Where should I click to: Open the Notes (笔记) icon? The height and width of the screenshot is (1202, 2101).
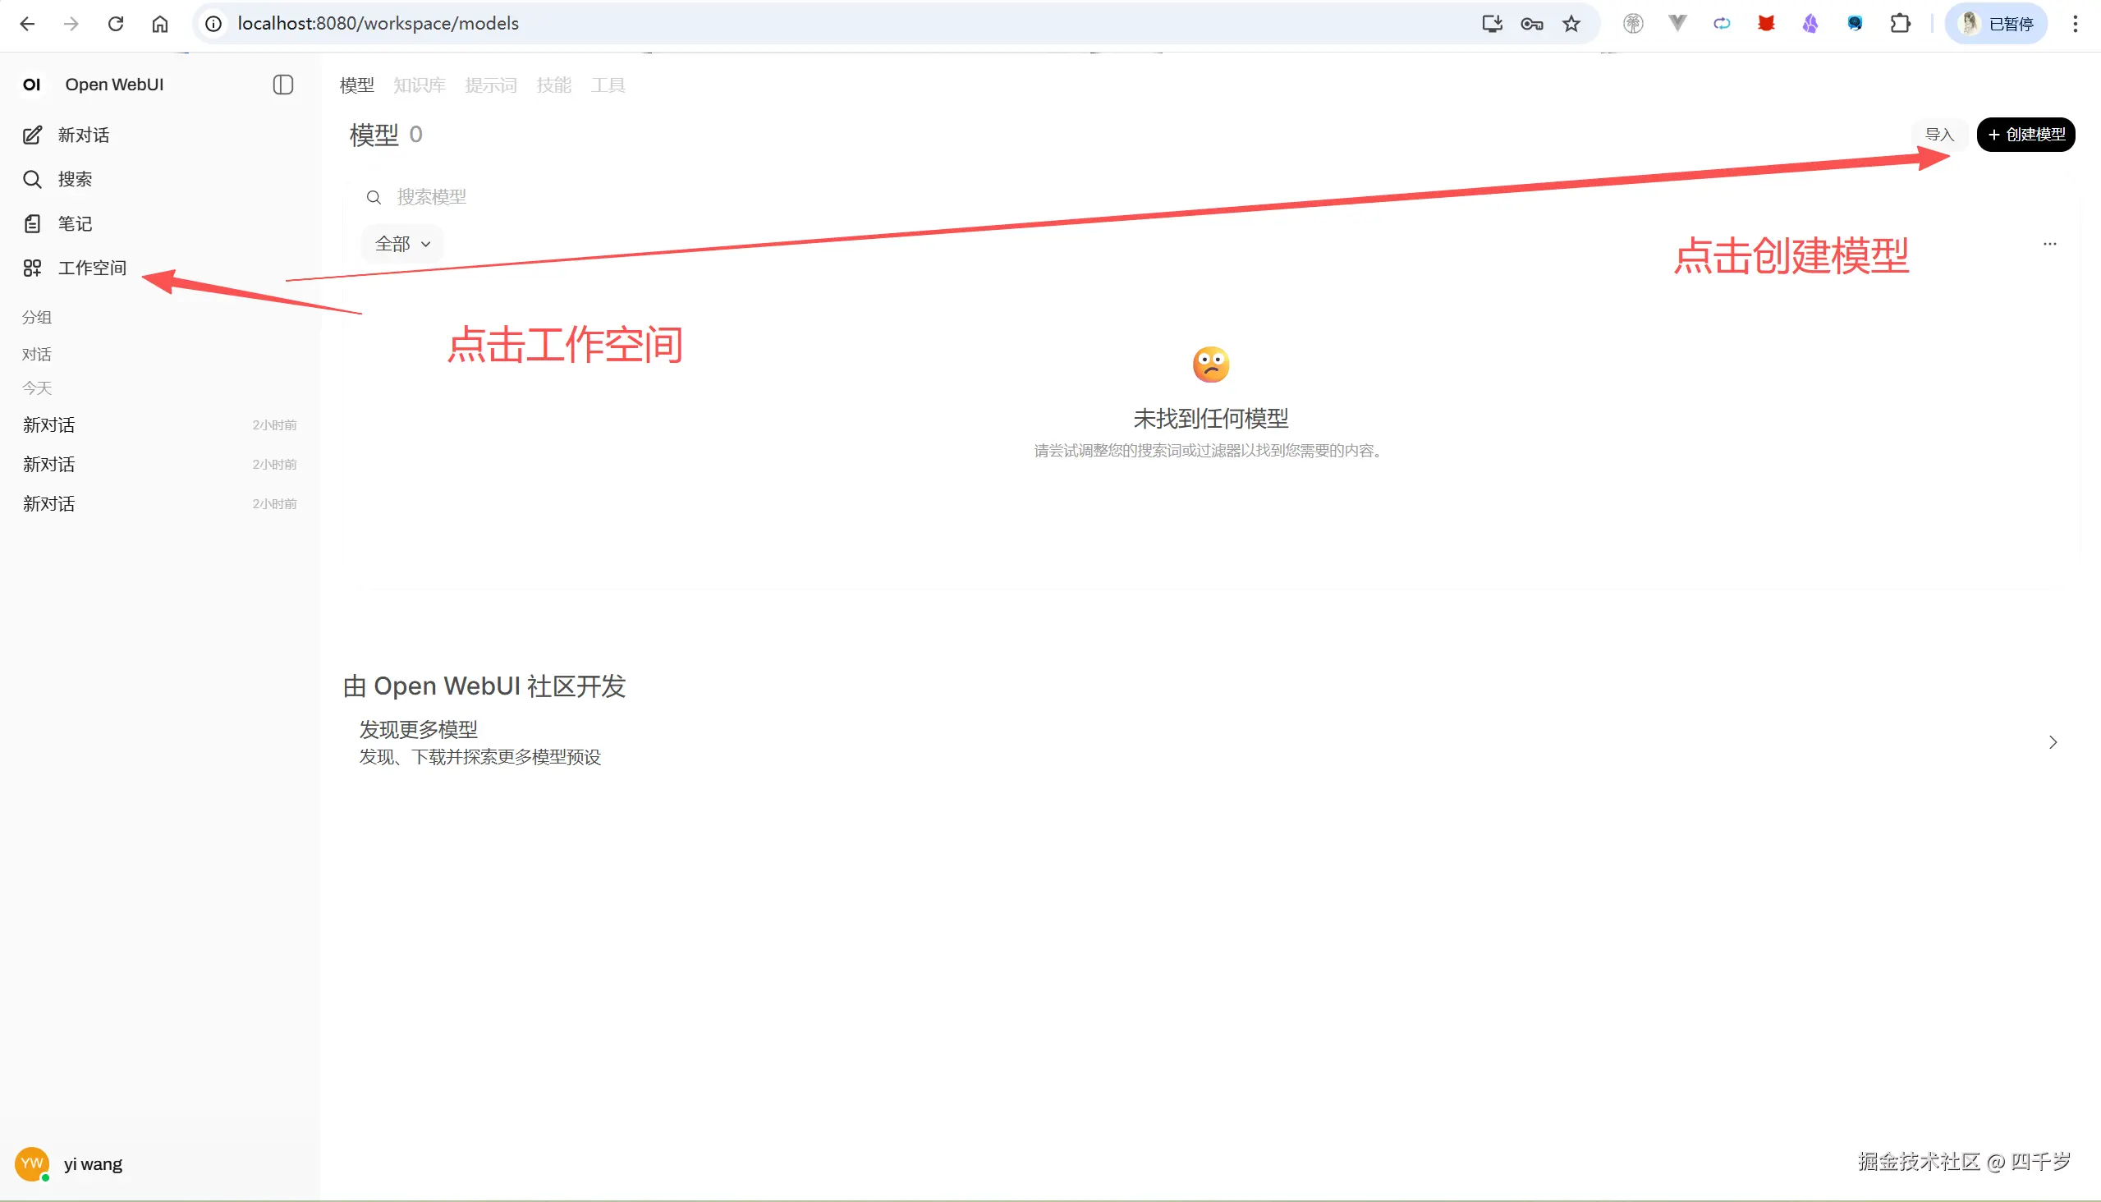point(32,223)
